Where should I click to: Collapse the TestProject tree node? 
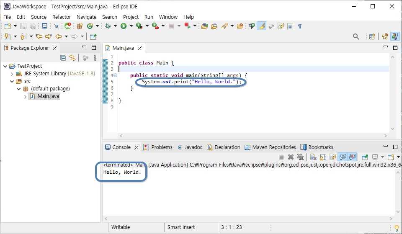tap(5, 66)
